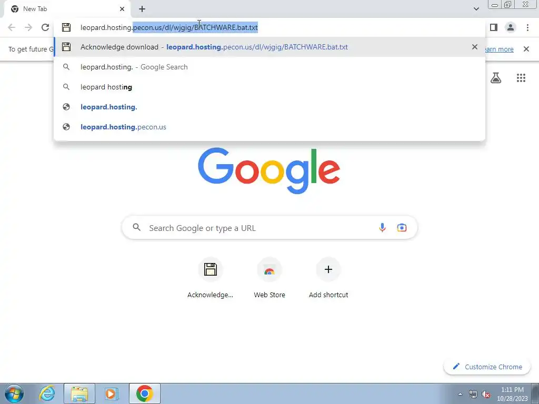
Task: Select the leopard.hosting. URL suggestion
Action: coord(269,107)
